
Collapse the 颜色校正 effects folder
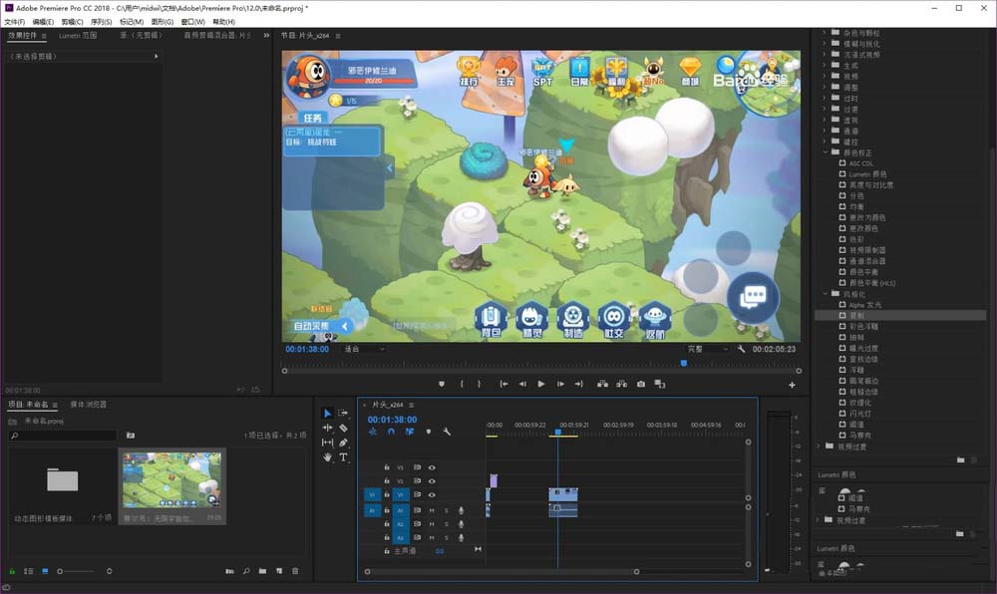[826, 152]
